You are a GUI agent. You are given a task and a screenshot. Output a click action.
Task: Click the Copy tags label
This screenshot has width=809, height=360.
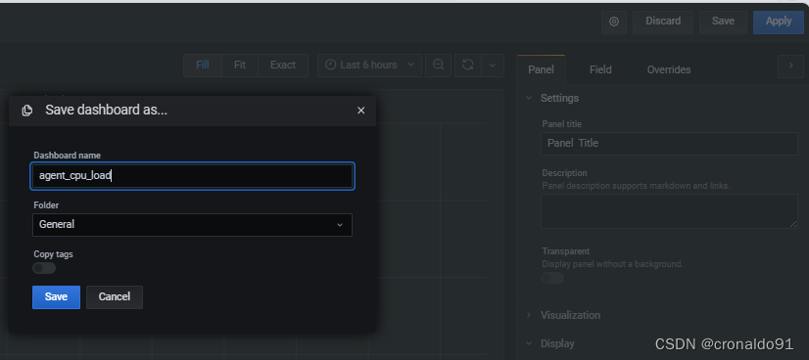(x=53, y=254)
